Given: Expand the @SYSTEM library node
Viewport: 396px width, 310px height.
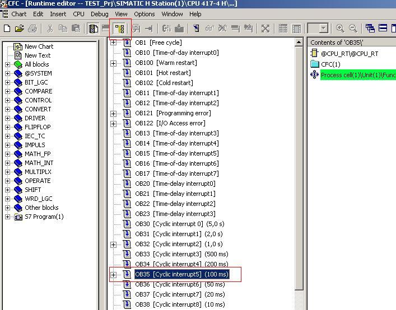Looking at the screenshot, I should click(x=8, y=74).
